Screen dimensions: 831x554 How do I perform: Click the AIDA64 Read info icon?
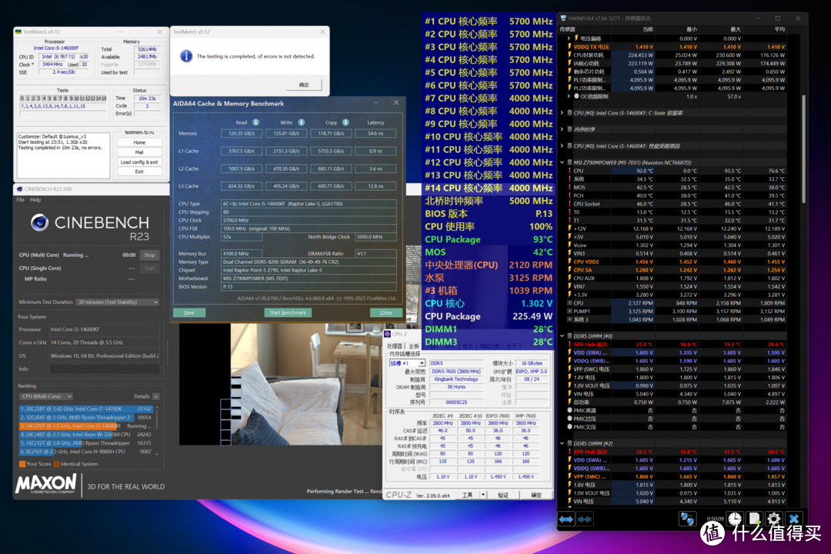pos(256,122)
